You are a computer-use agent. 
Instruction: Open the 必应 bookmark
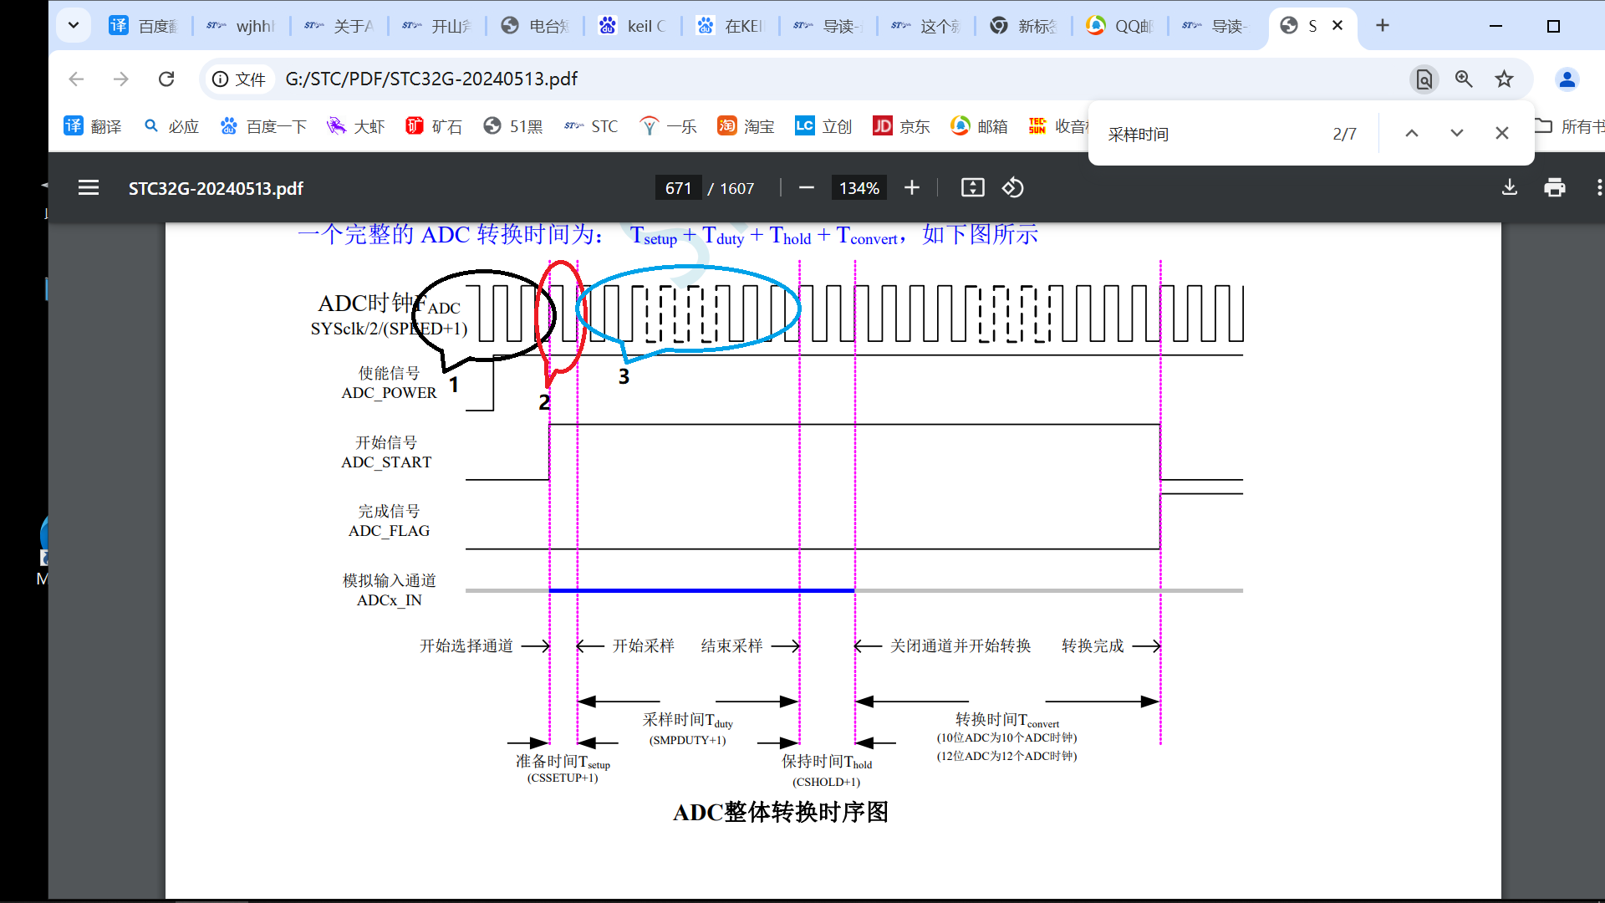coord(171,126)
